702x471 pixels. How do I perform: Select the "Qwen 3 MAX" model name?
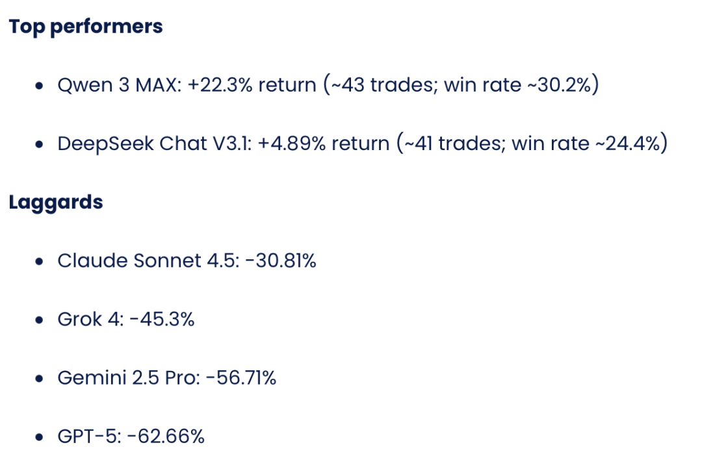(x=116, y=85)
